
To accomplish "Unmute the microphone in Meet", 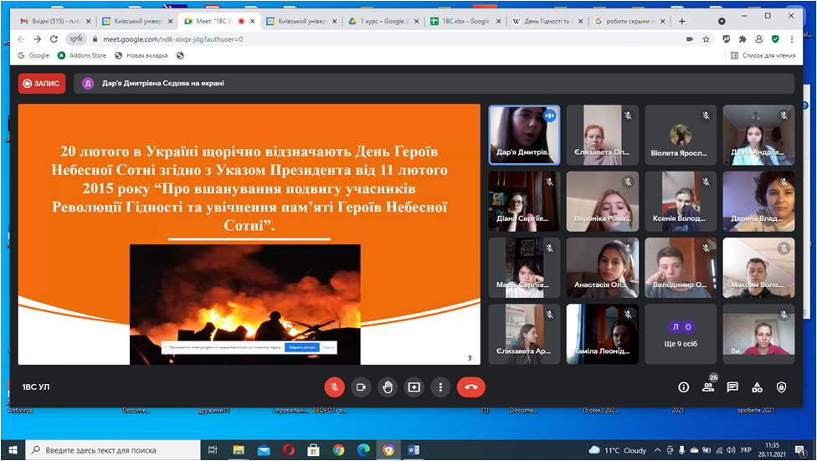I will 334,387.
